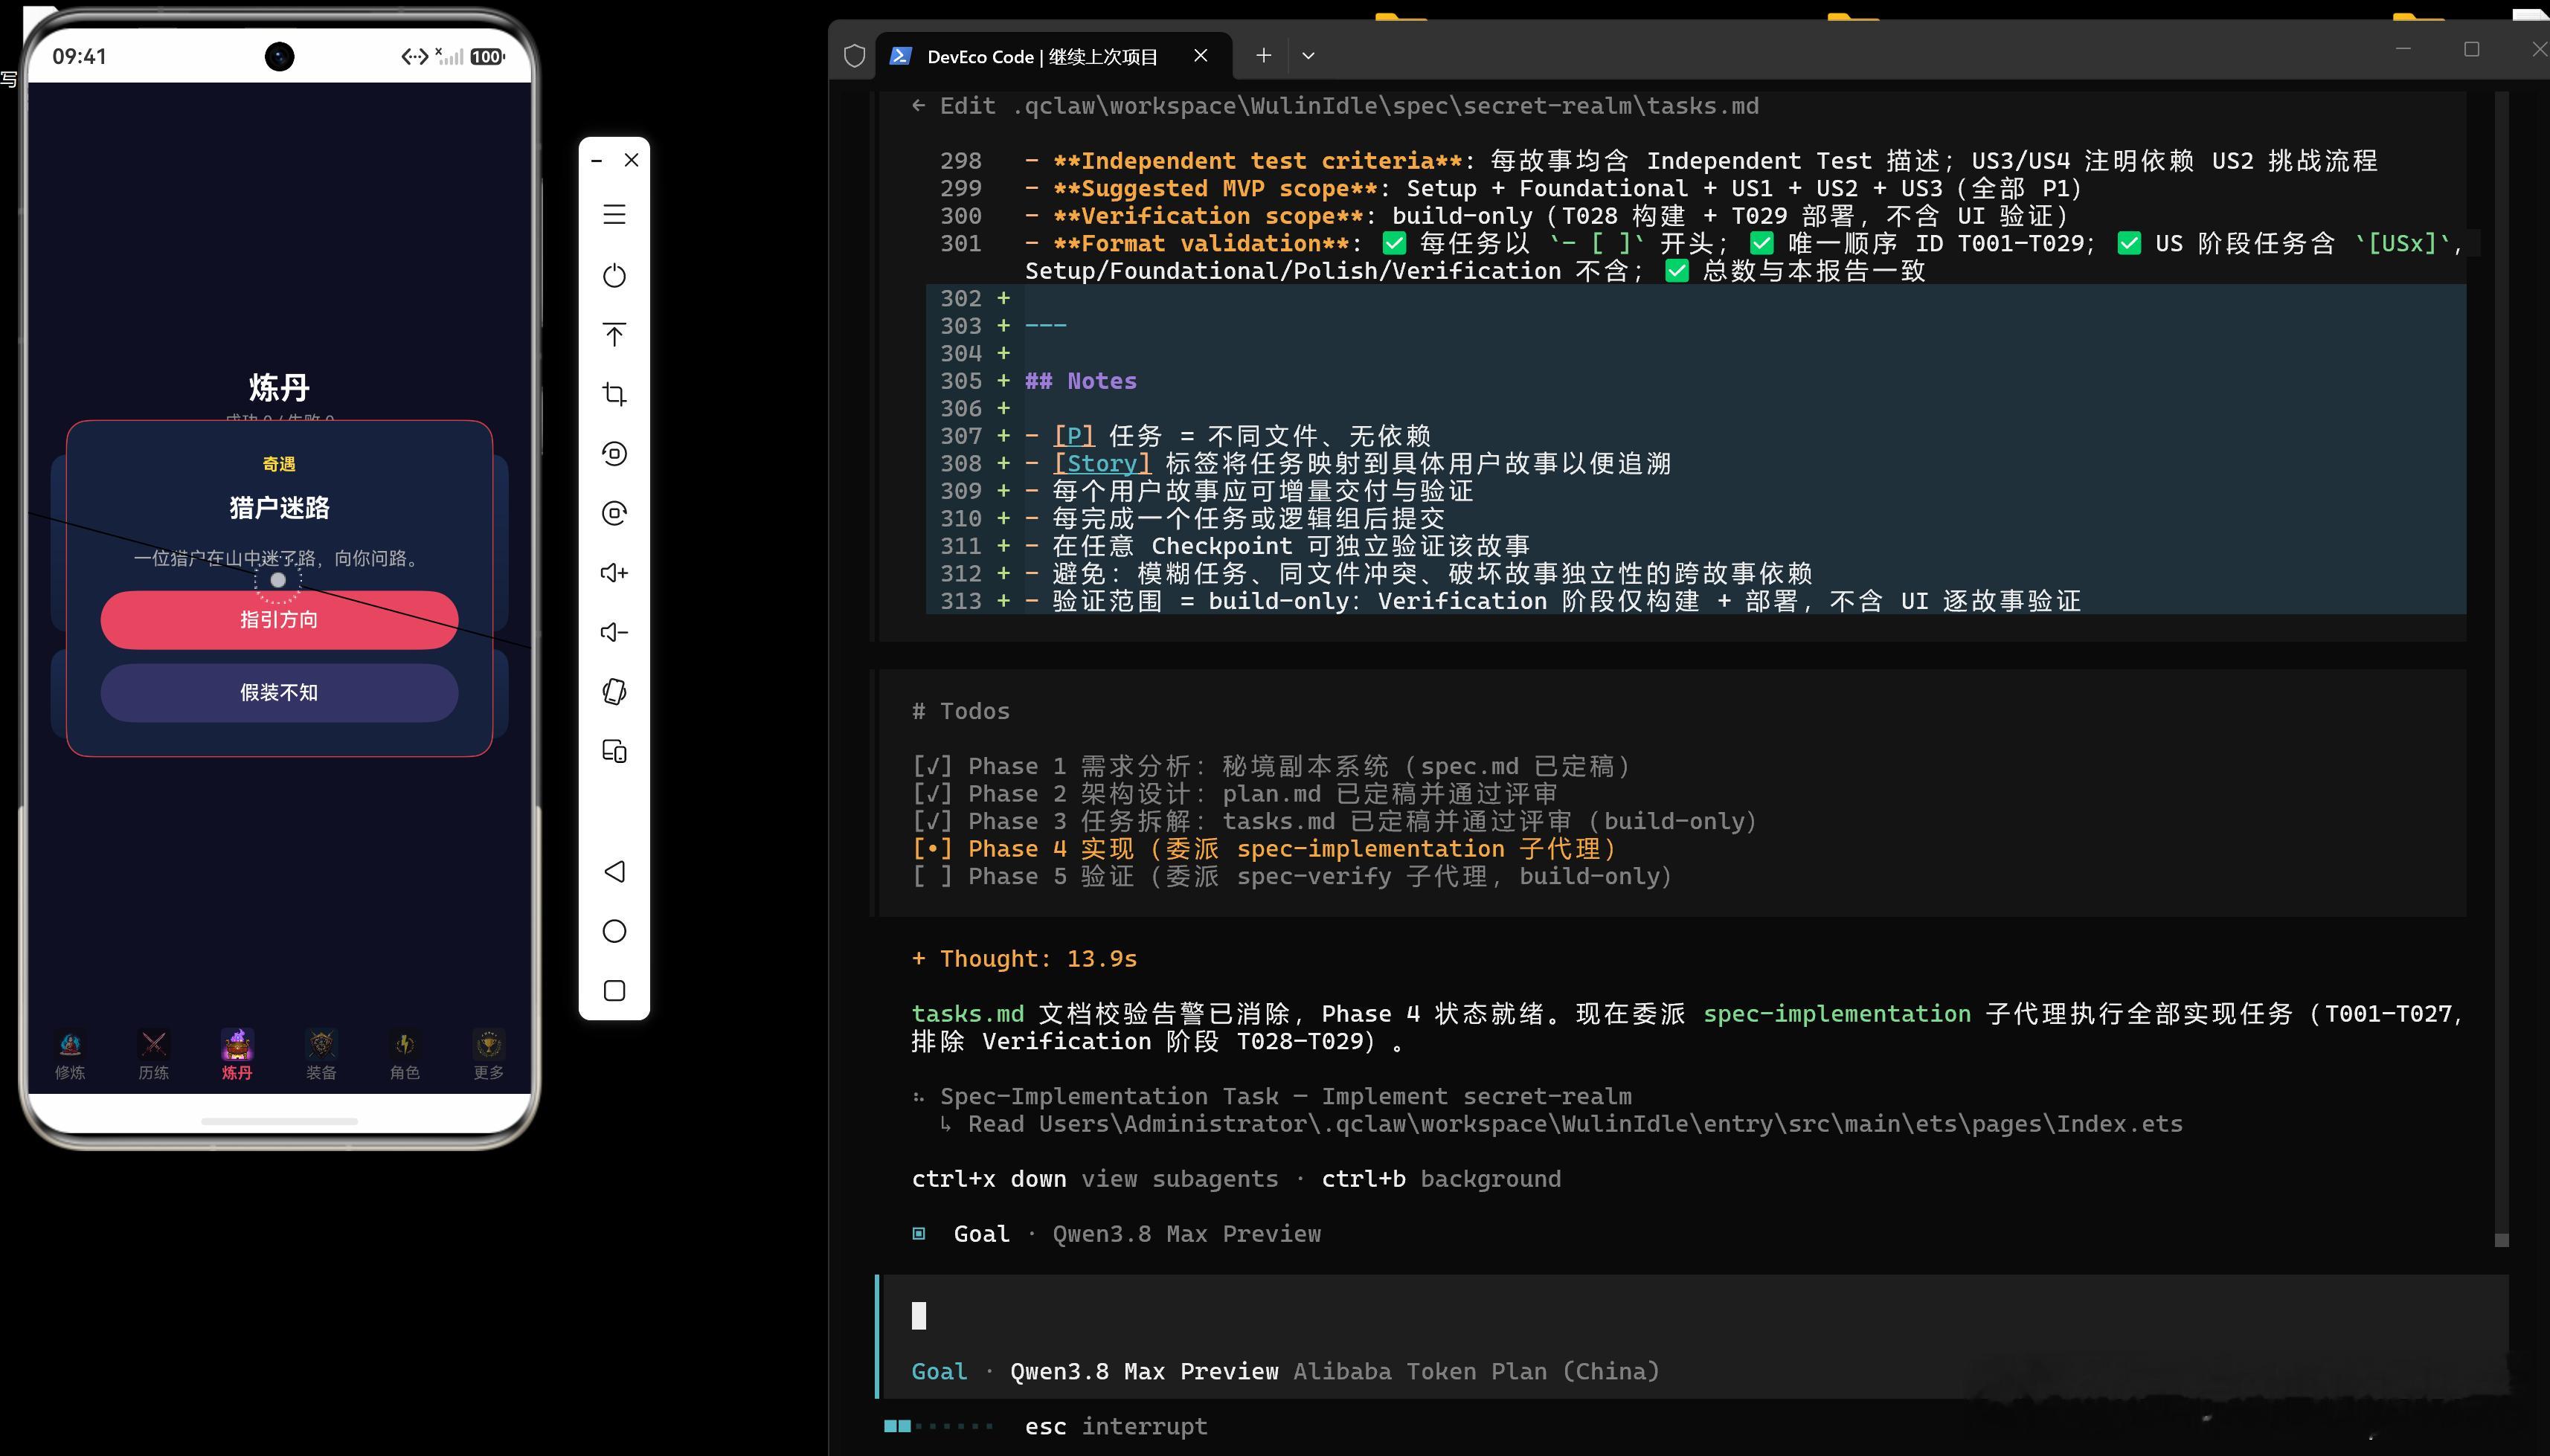Click the small square icon beside Goal above the input box
2550x1456 pixels.
tap(919, 1234)
